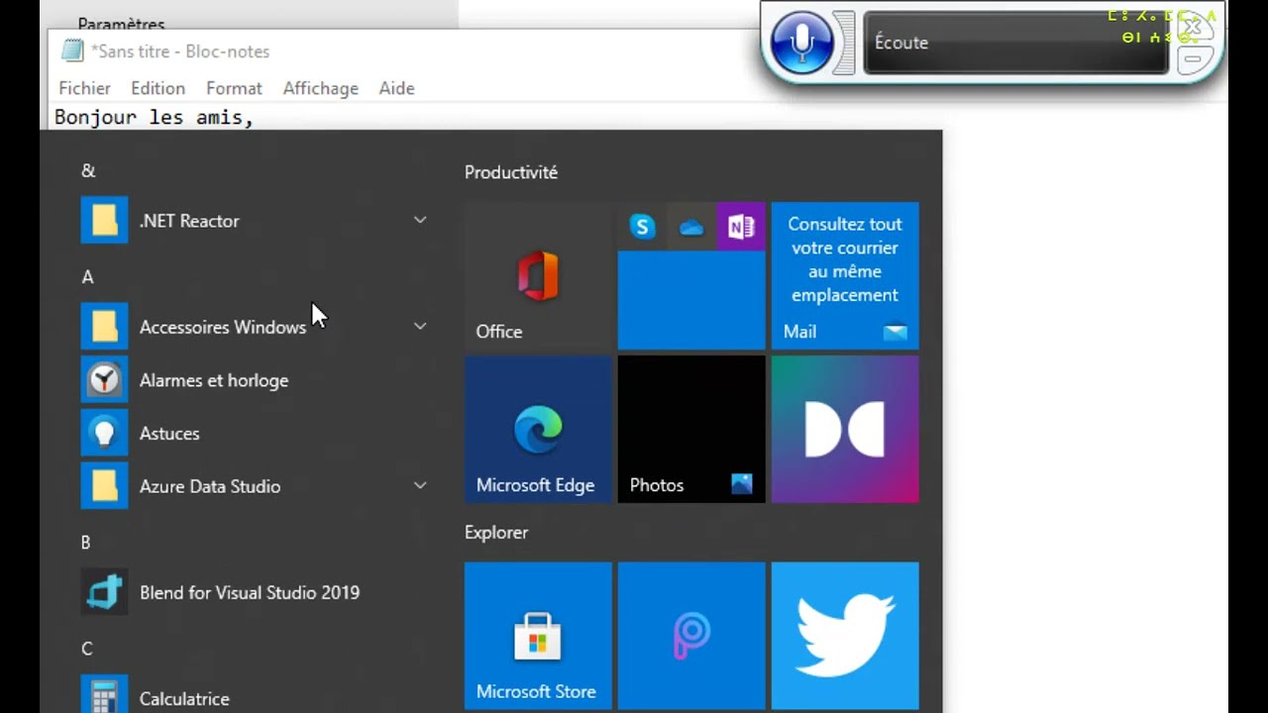Open the Edition menu in Bloc-notes
Screen dimensions: 1268x713
[158, 88]
